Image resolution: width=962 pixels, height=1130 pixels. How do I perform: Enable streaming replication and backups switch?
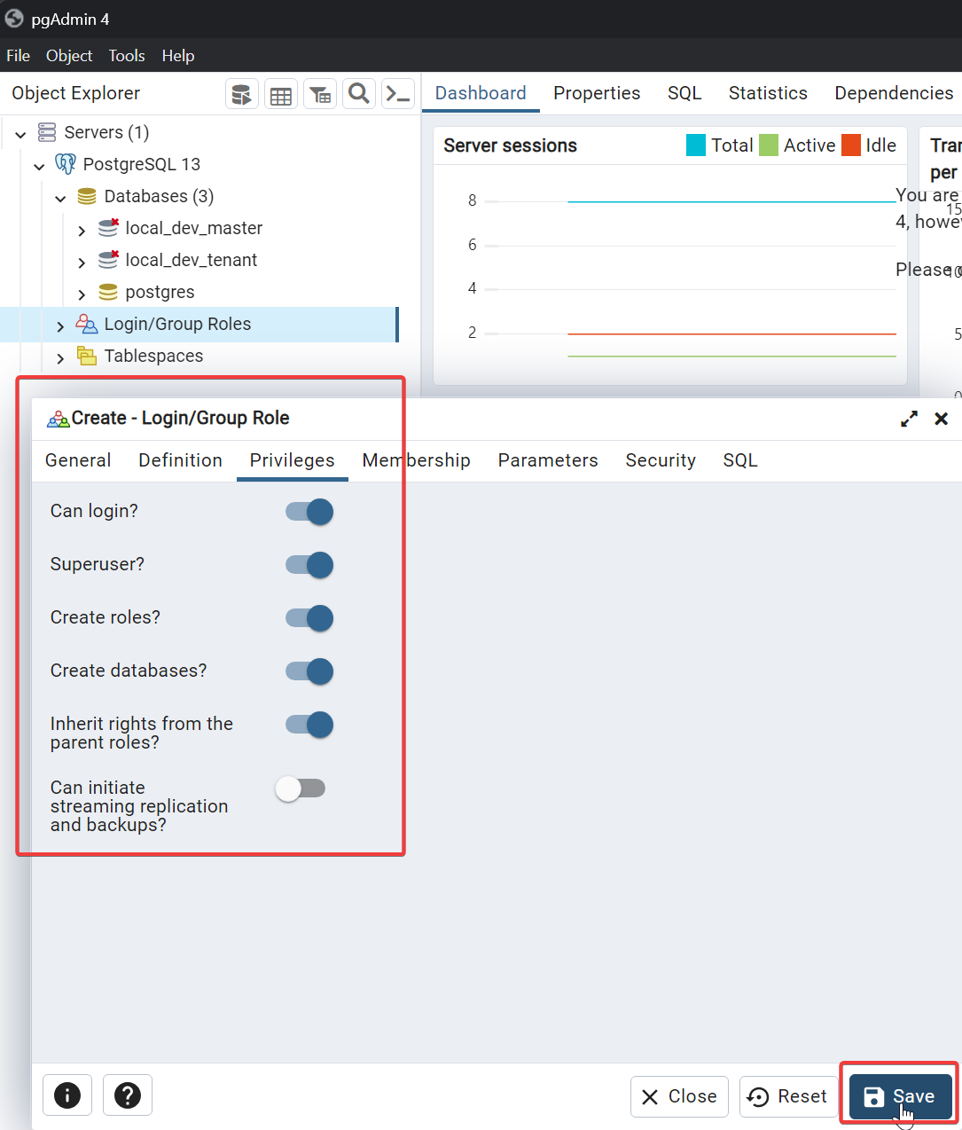(x=301, y=788)
